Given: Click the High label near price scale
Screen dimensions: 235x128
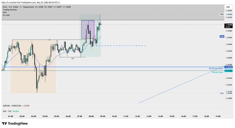Looking at the screenshot, I should click(x=222, y=14).
